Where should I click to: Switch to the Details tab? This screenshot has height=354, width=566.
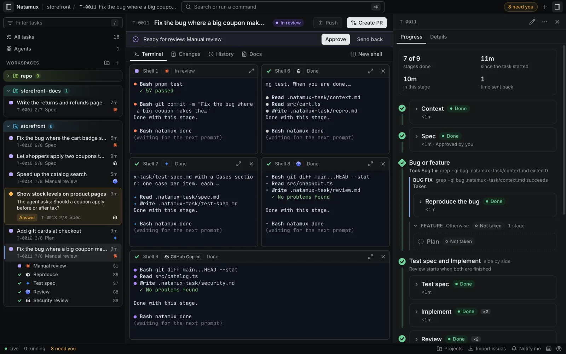click(x=438, y=37)
